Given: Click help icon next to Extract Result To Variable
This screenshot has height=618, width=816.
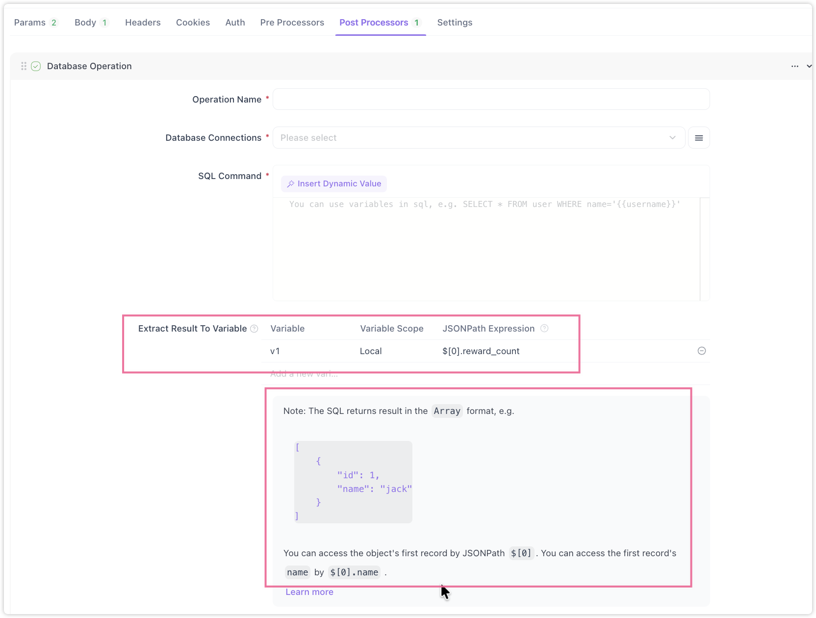Looking at the screenshot, I should click(254, 329).
